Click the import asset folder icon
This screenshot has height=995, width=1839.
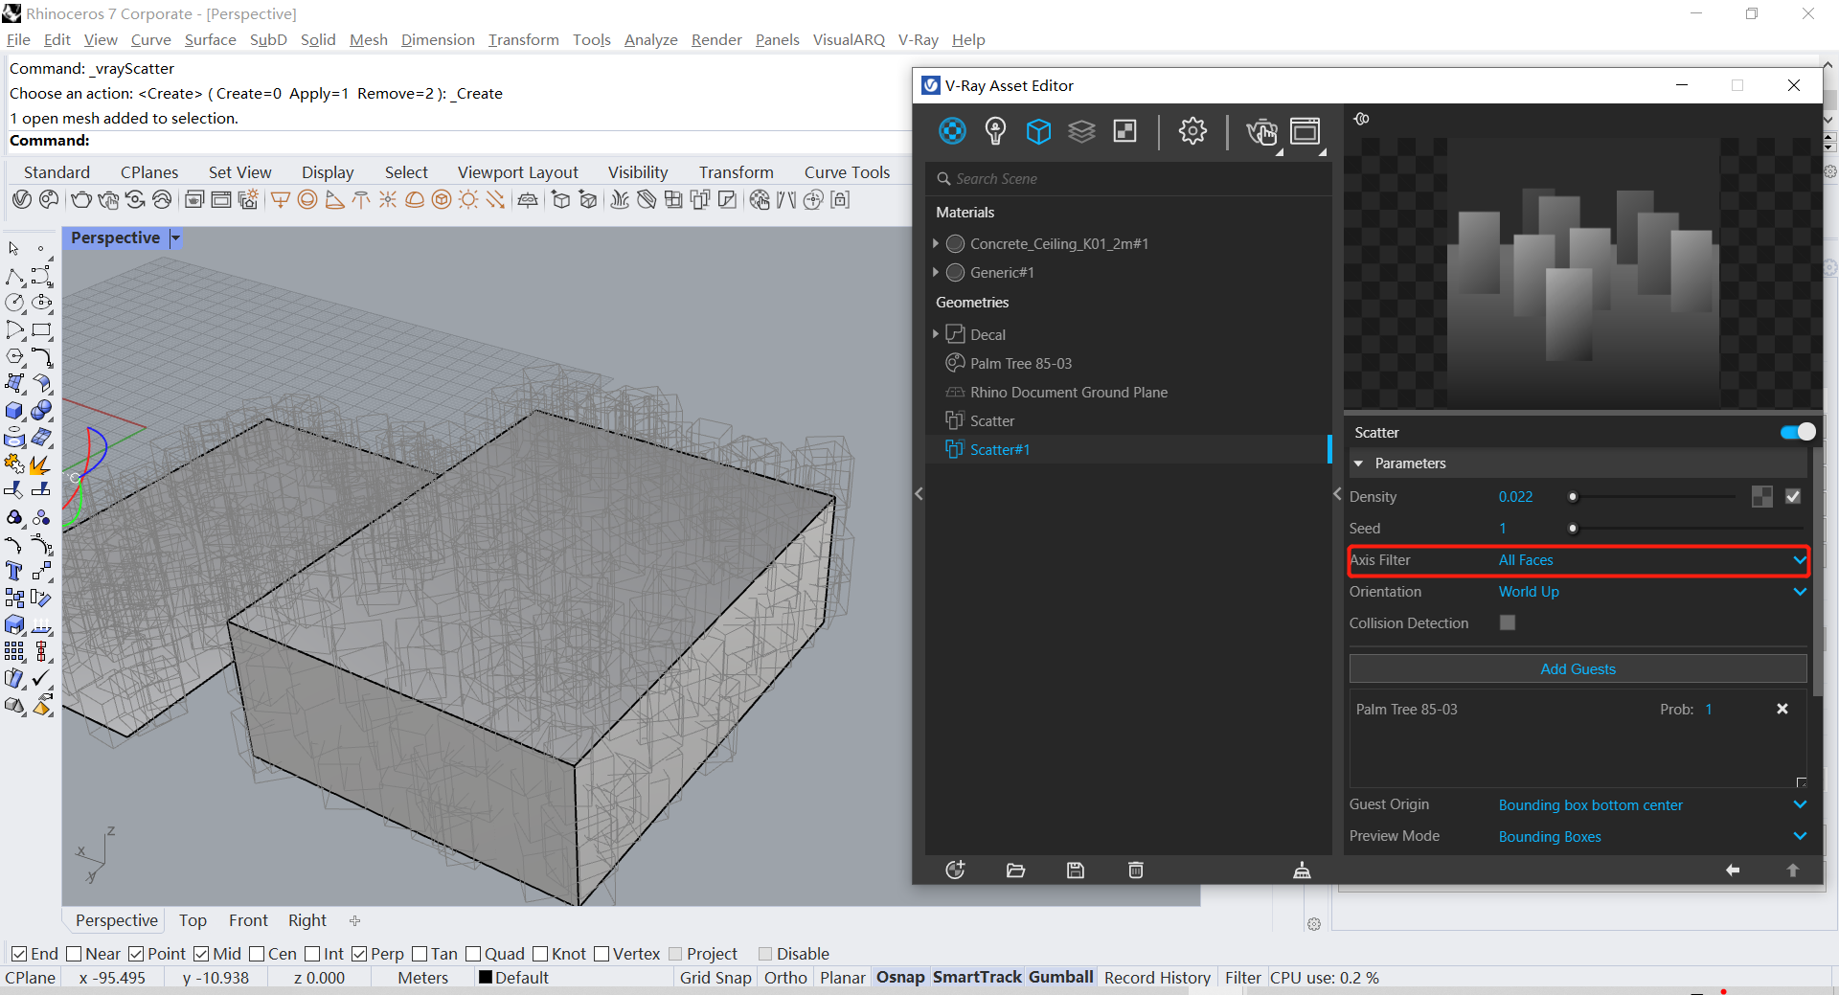(x=1015, y=870)
